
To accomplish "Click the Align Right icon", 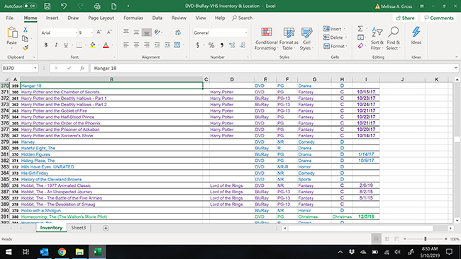I will (x=147, y=45).
